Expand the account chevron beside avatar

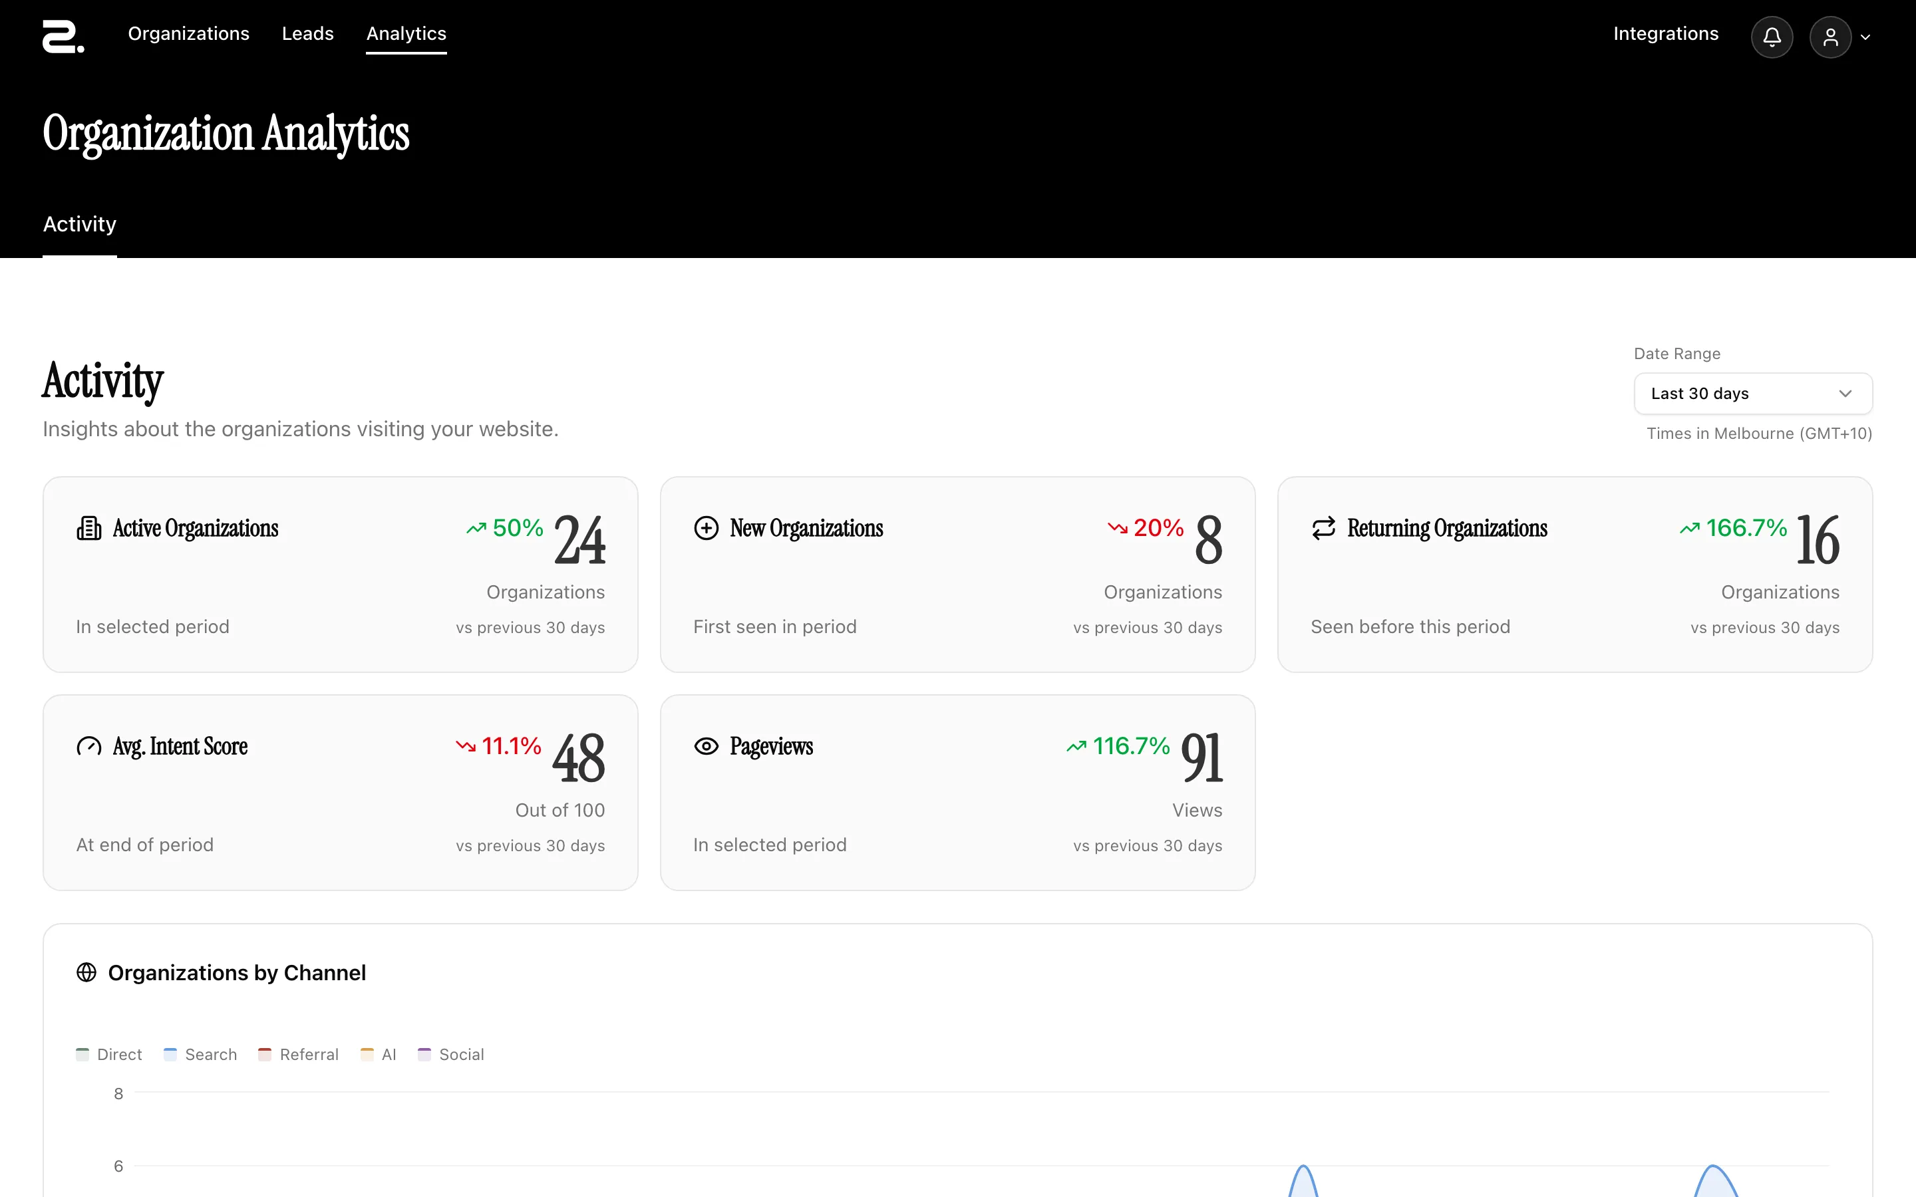[1865, 37]
